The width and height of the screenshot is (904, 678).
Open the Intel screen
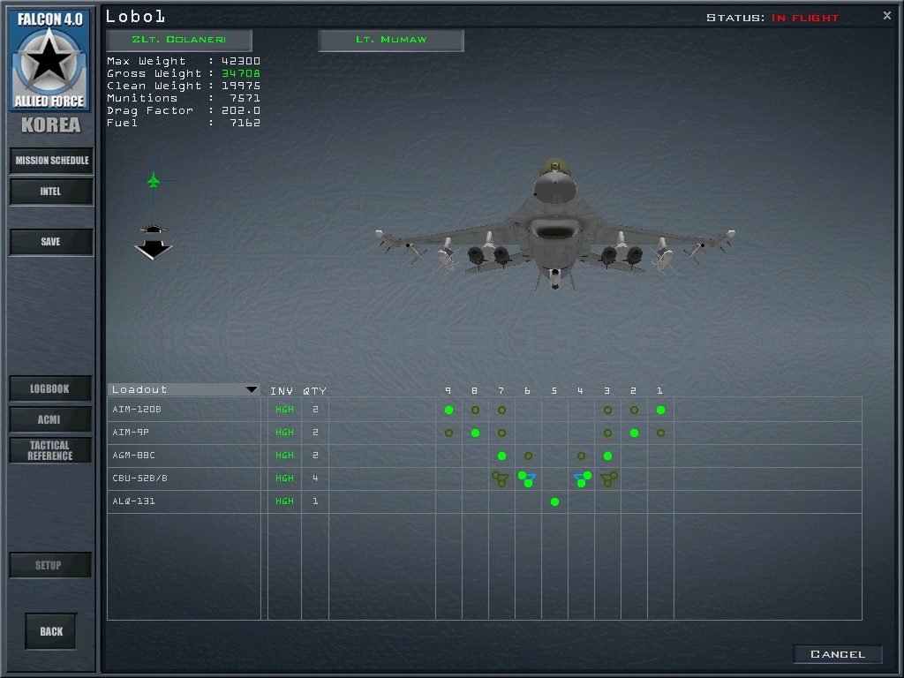tap(51, 192)
